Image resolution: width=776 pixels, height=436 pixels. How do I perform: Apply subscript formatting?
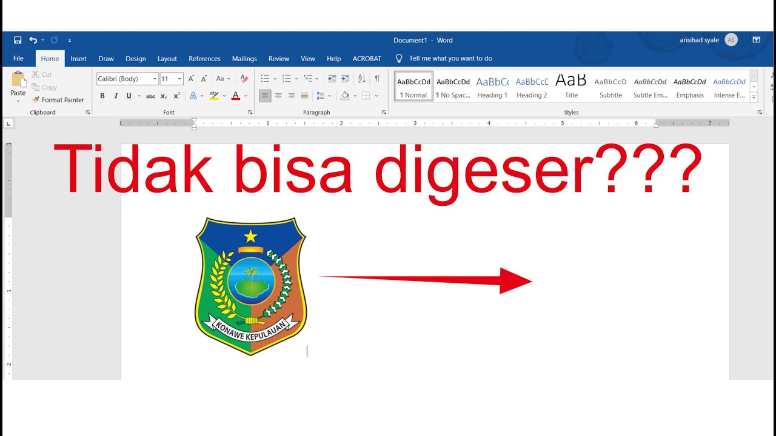(164, 96)
